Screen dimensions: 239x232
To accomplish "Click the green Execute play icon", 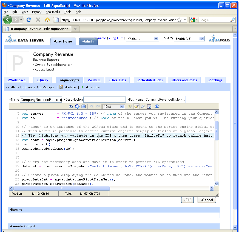I will (x=82, y=87).
